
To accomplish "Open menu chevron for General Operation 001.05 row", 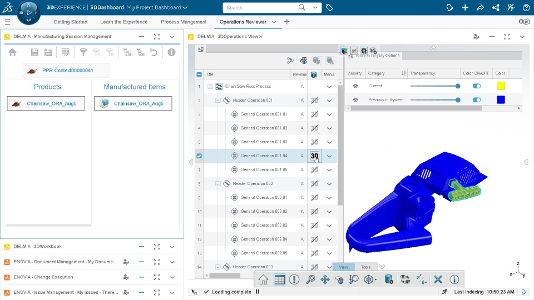I will [x=329, y=170].
